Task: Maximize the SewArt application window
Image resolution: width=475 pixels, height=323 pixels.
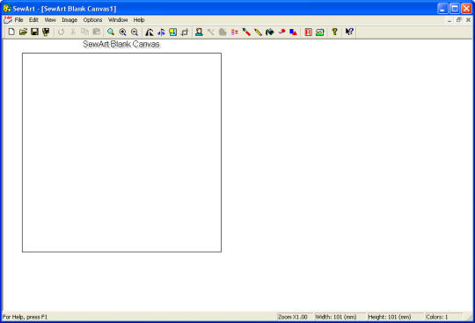Action: click(455, 9)
